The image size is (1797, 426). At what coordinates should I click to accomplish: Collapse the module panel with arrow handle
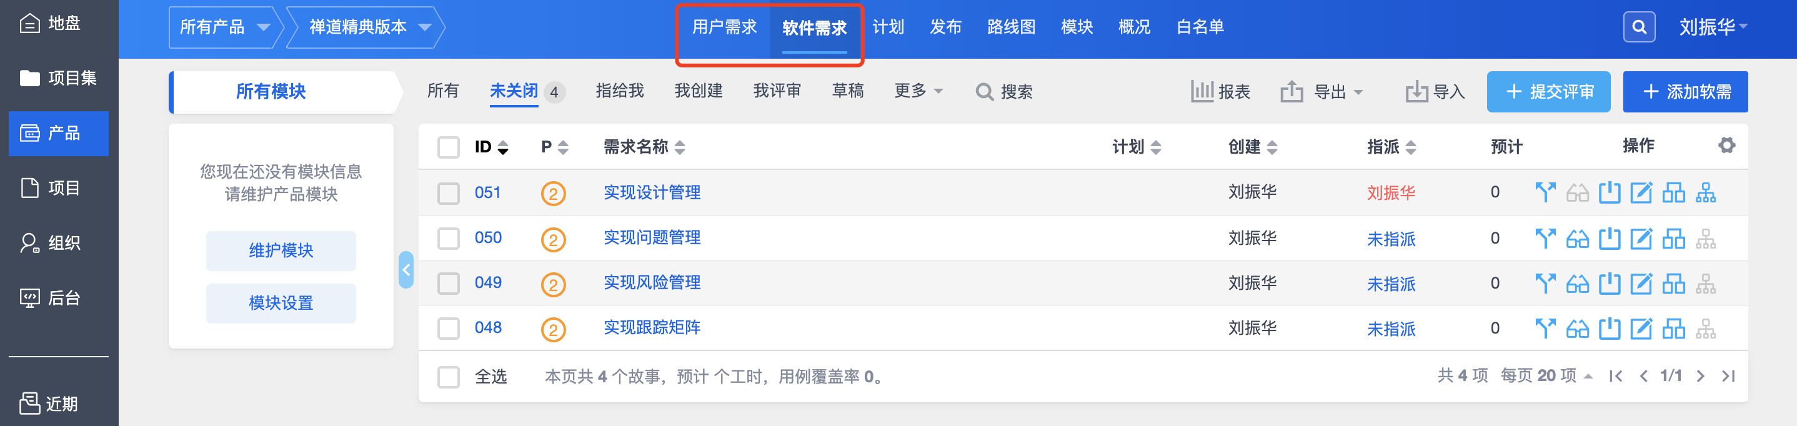tap(406, 270)
